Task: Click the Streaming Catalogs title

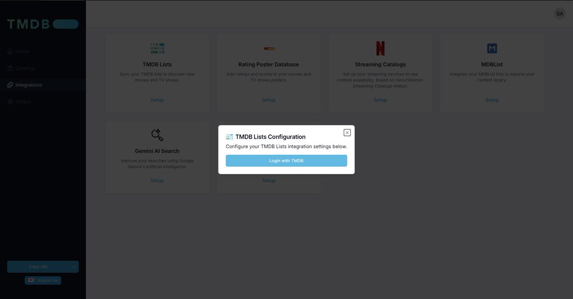Action: coord(381,64)
